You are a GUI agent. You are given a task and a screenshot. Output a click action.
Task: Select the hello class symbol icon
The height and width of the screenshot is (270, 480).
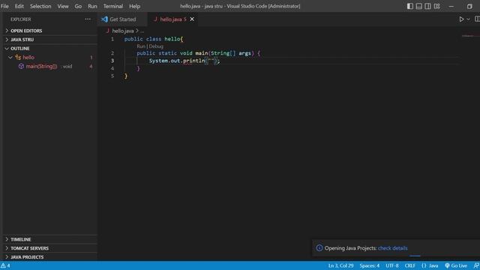pyautogui.click(x=18, y=57)
